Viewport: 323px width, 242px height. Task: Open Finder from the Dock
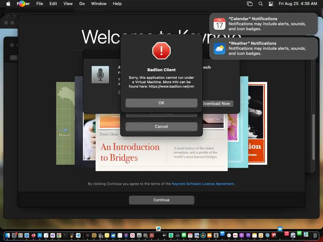(8, 235)
